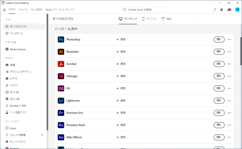Open more options for After Effects
This screenshot has width=242, height=149.
(x=229, y=137)
